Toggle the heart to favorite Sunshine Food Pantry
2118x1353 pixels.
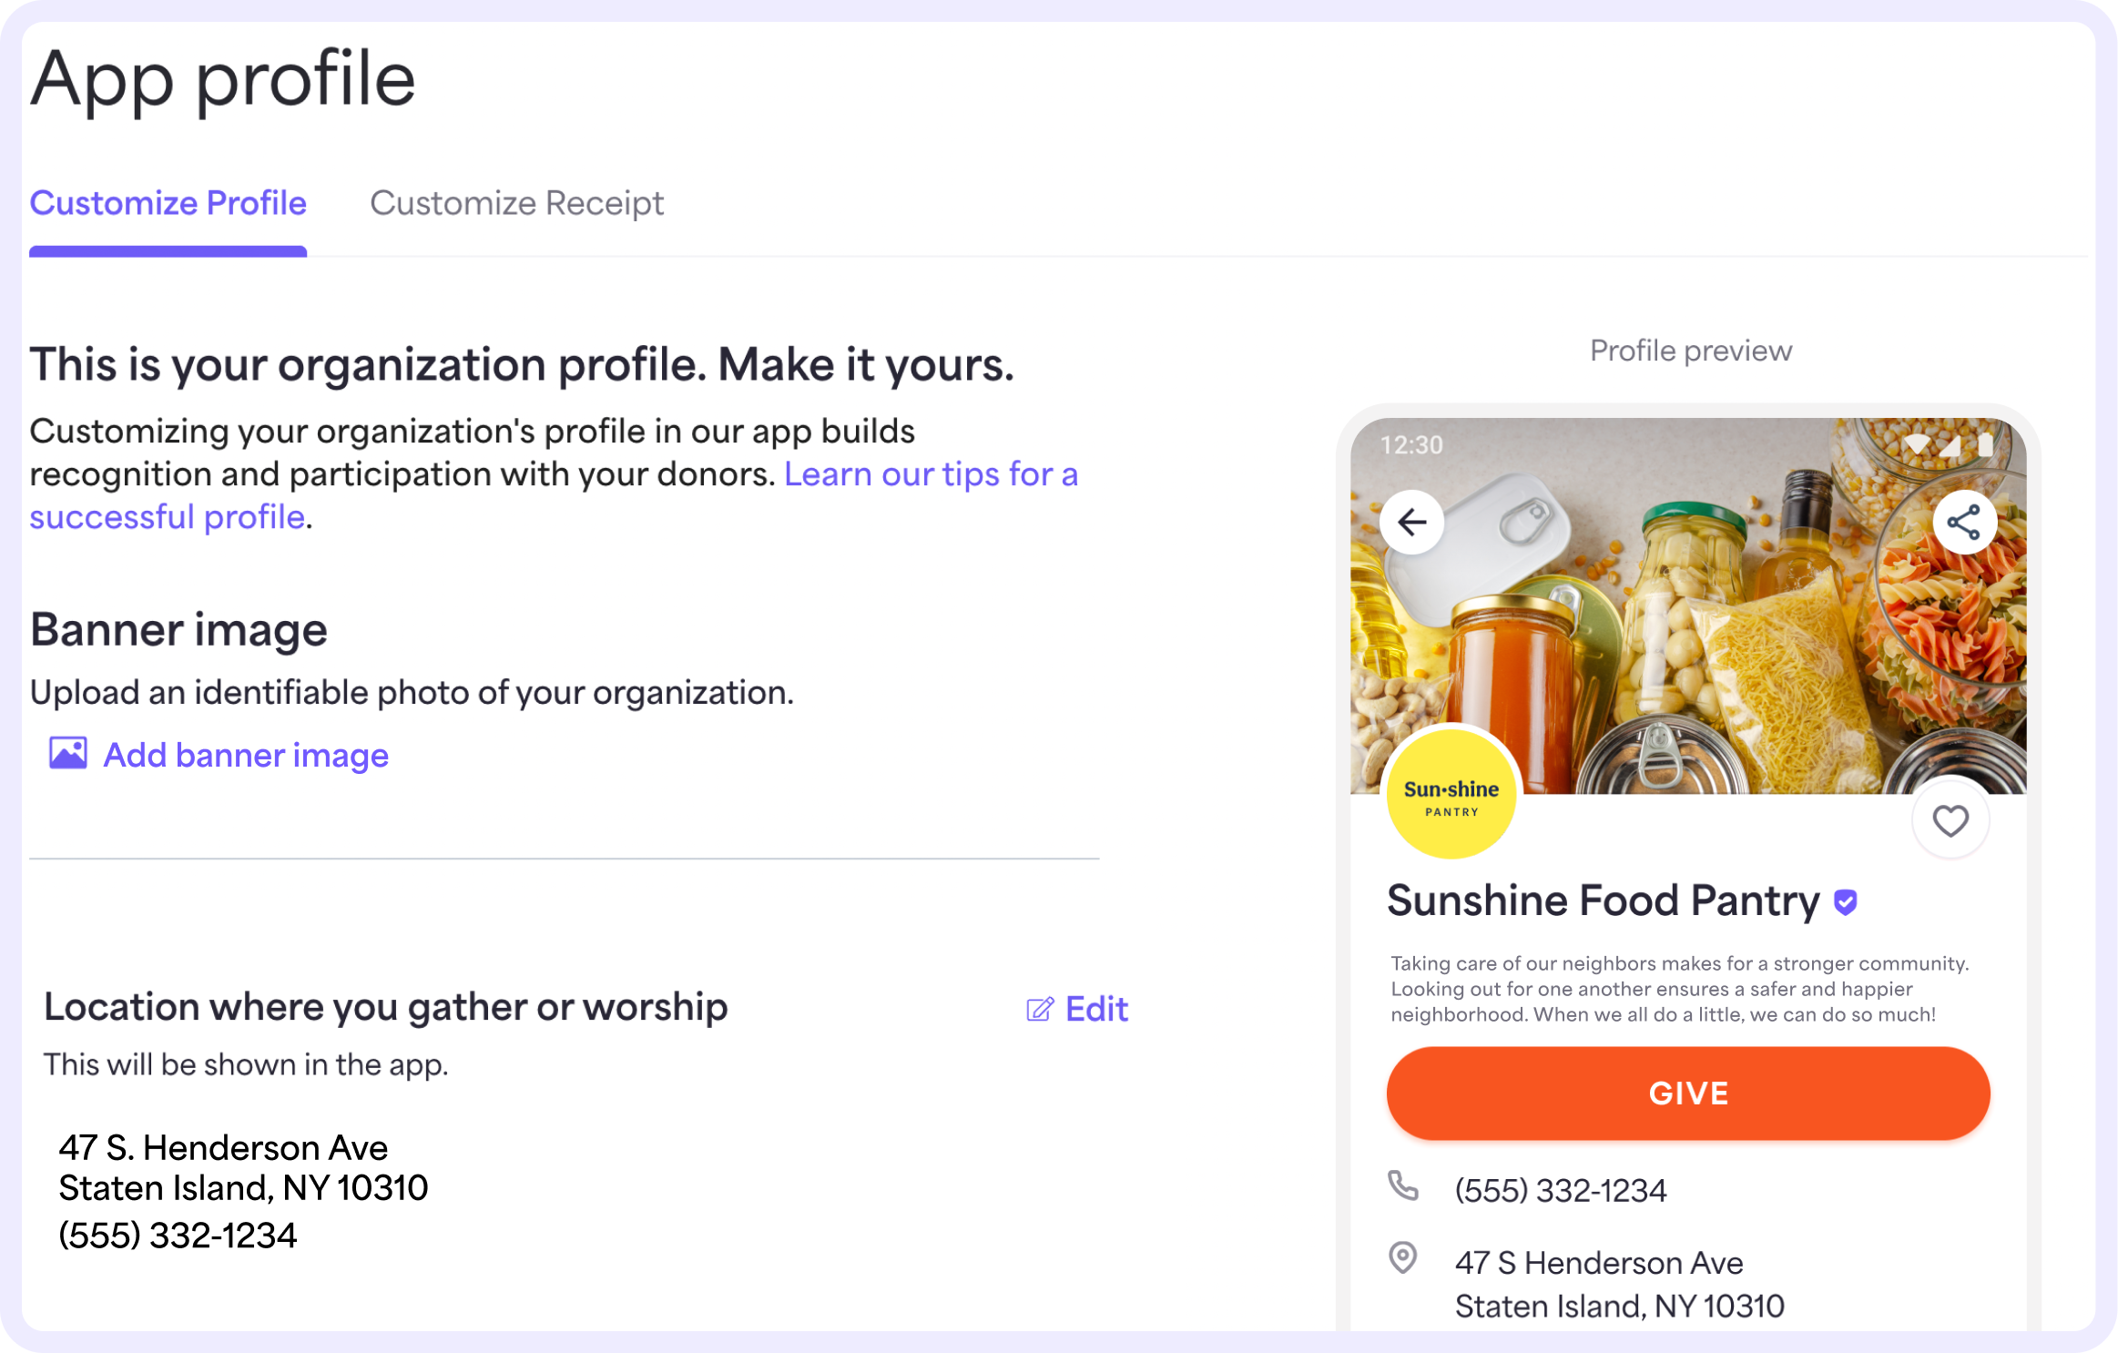click(1950, 820)
